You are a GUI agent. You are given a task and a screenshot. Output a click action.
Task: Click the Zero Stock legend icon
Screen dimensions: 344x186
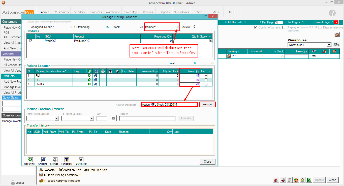[81, 160]
